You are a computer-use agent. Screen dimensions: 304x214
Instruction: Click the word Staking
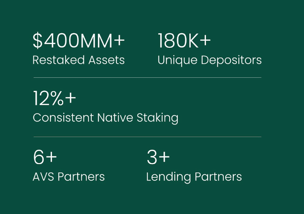coord(158,118)
